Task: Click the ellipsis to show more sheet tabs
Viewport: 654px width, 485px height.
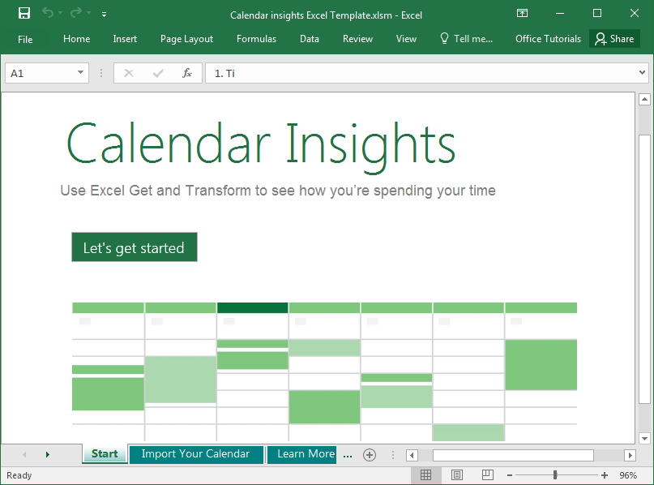Action: tap(347, 455)
